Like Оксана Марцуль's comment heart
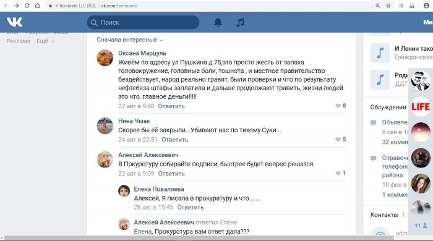Image resolution: width=433 pixels, height=241 pixels. point(338,106)
